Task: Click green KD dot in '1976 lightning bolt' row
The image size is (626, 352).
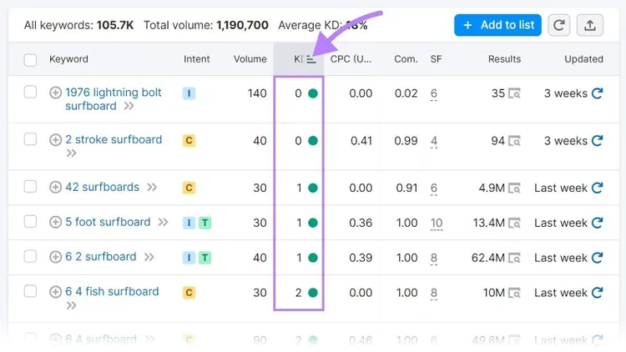Action: tap(313, 93)
